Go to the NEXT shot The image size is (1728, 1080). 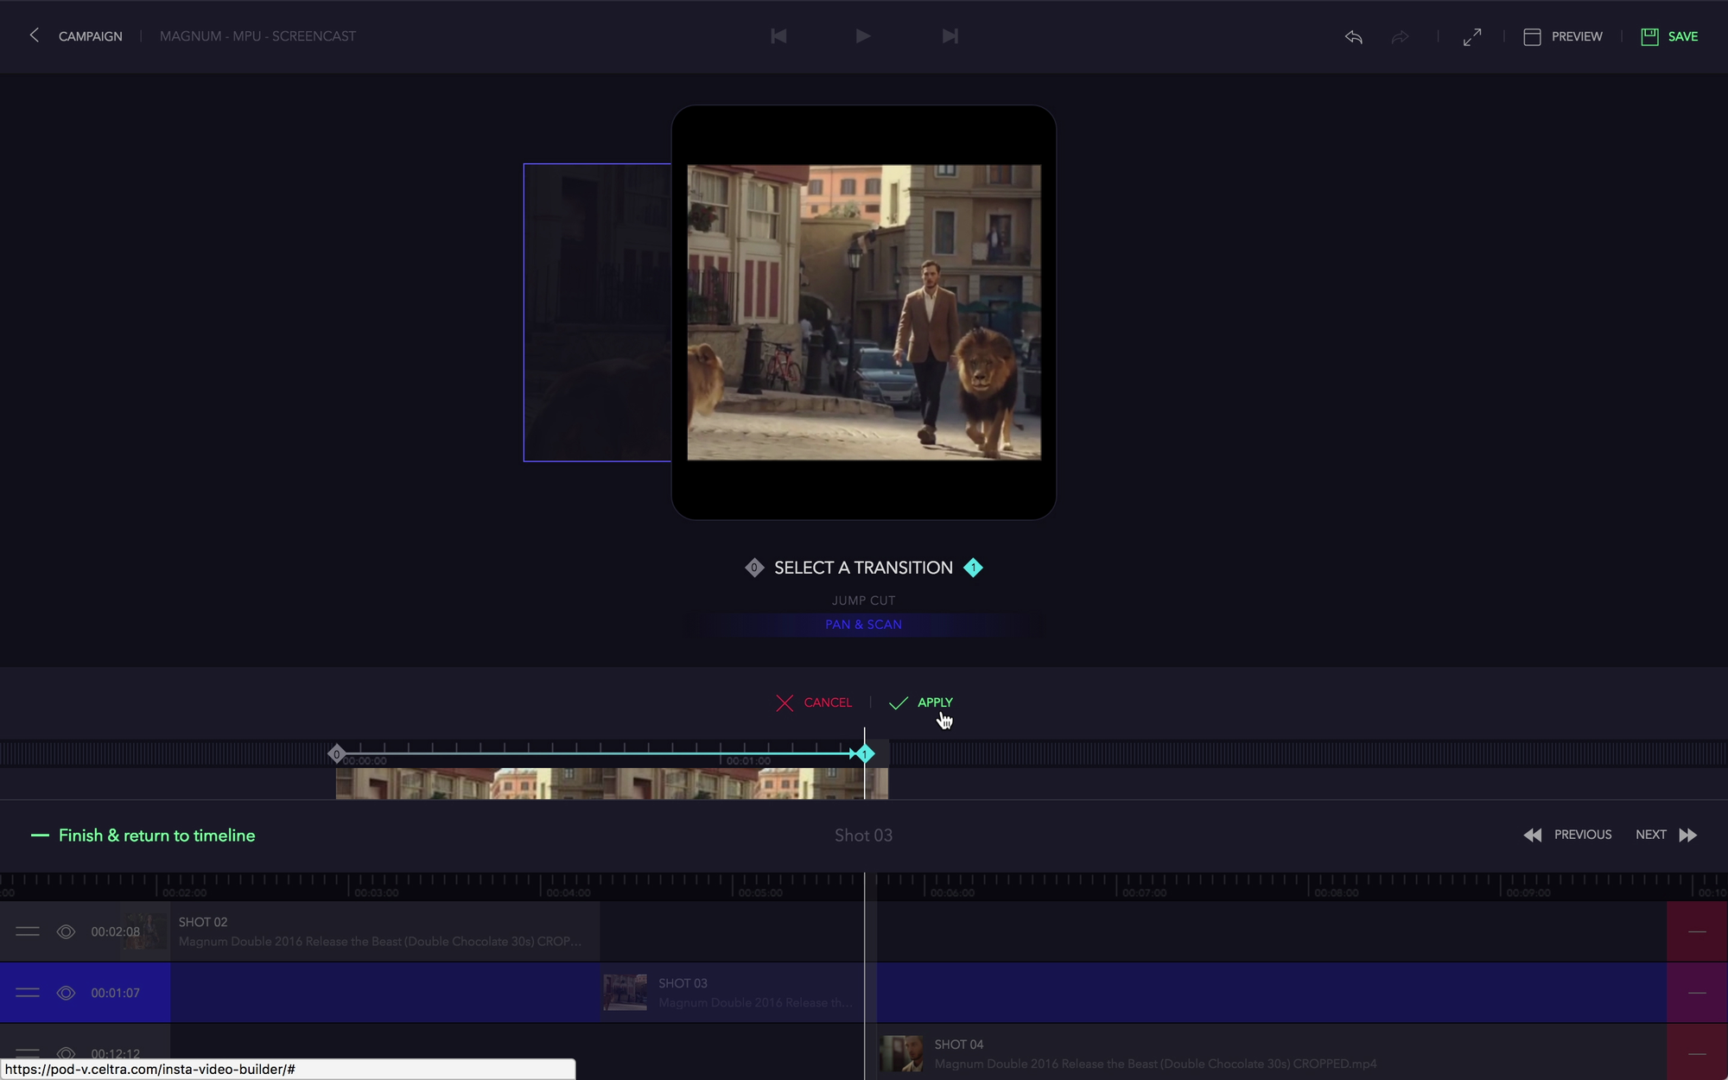click(1651, 835)
